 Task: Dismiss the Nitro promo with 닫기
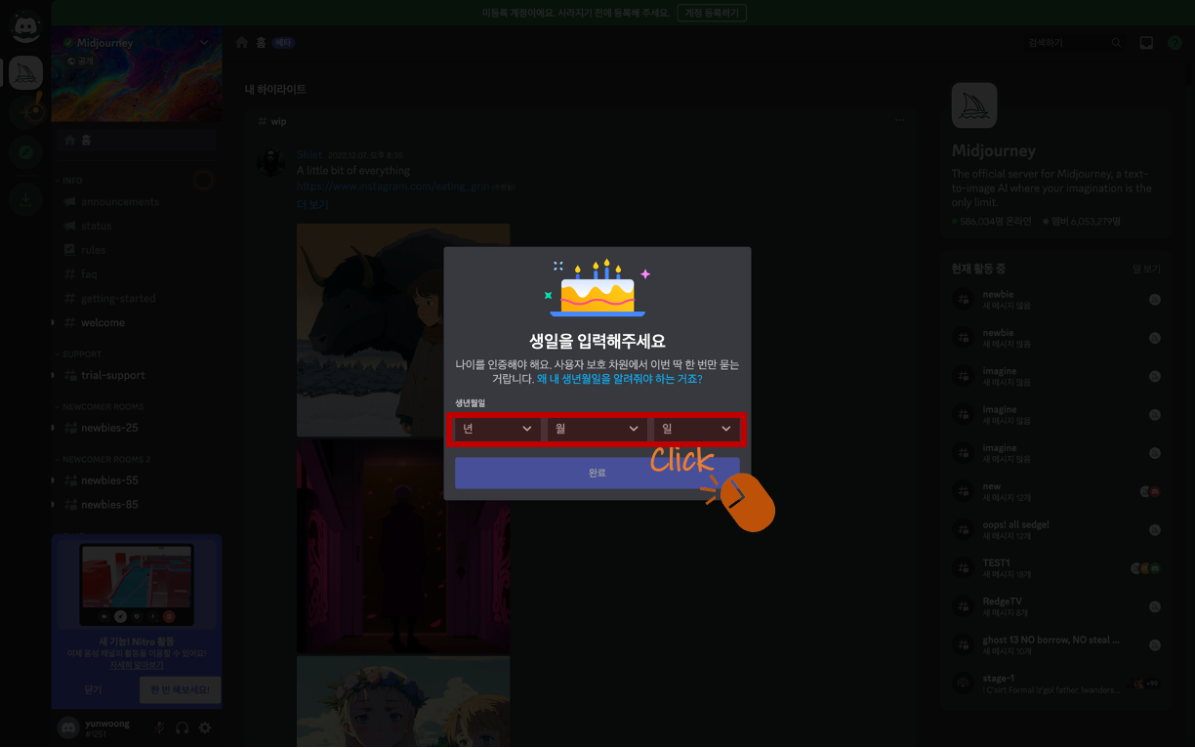point(94,689)
